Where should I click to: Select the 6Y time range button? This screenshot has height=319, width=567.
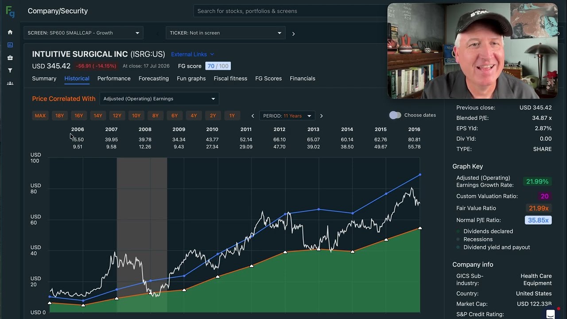[175, 116]
